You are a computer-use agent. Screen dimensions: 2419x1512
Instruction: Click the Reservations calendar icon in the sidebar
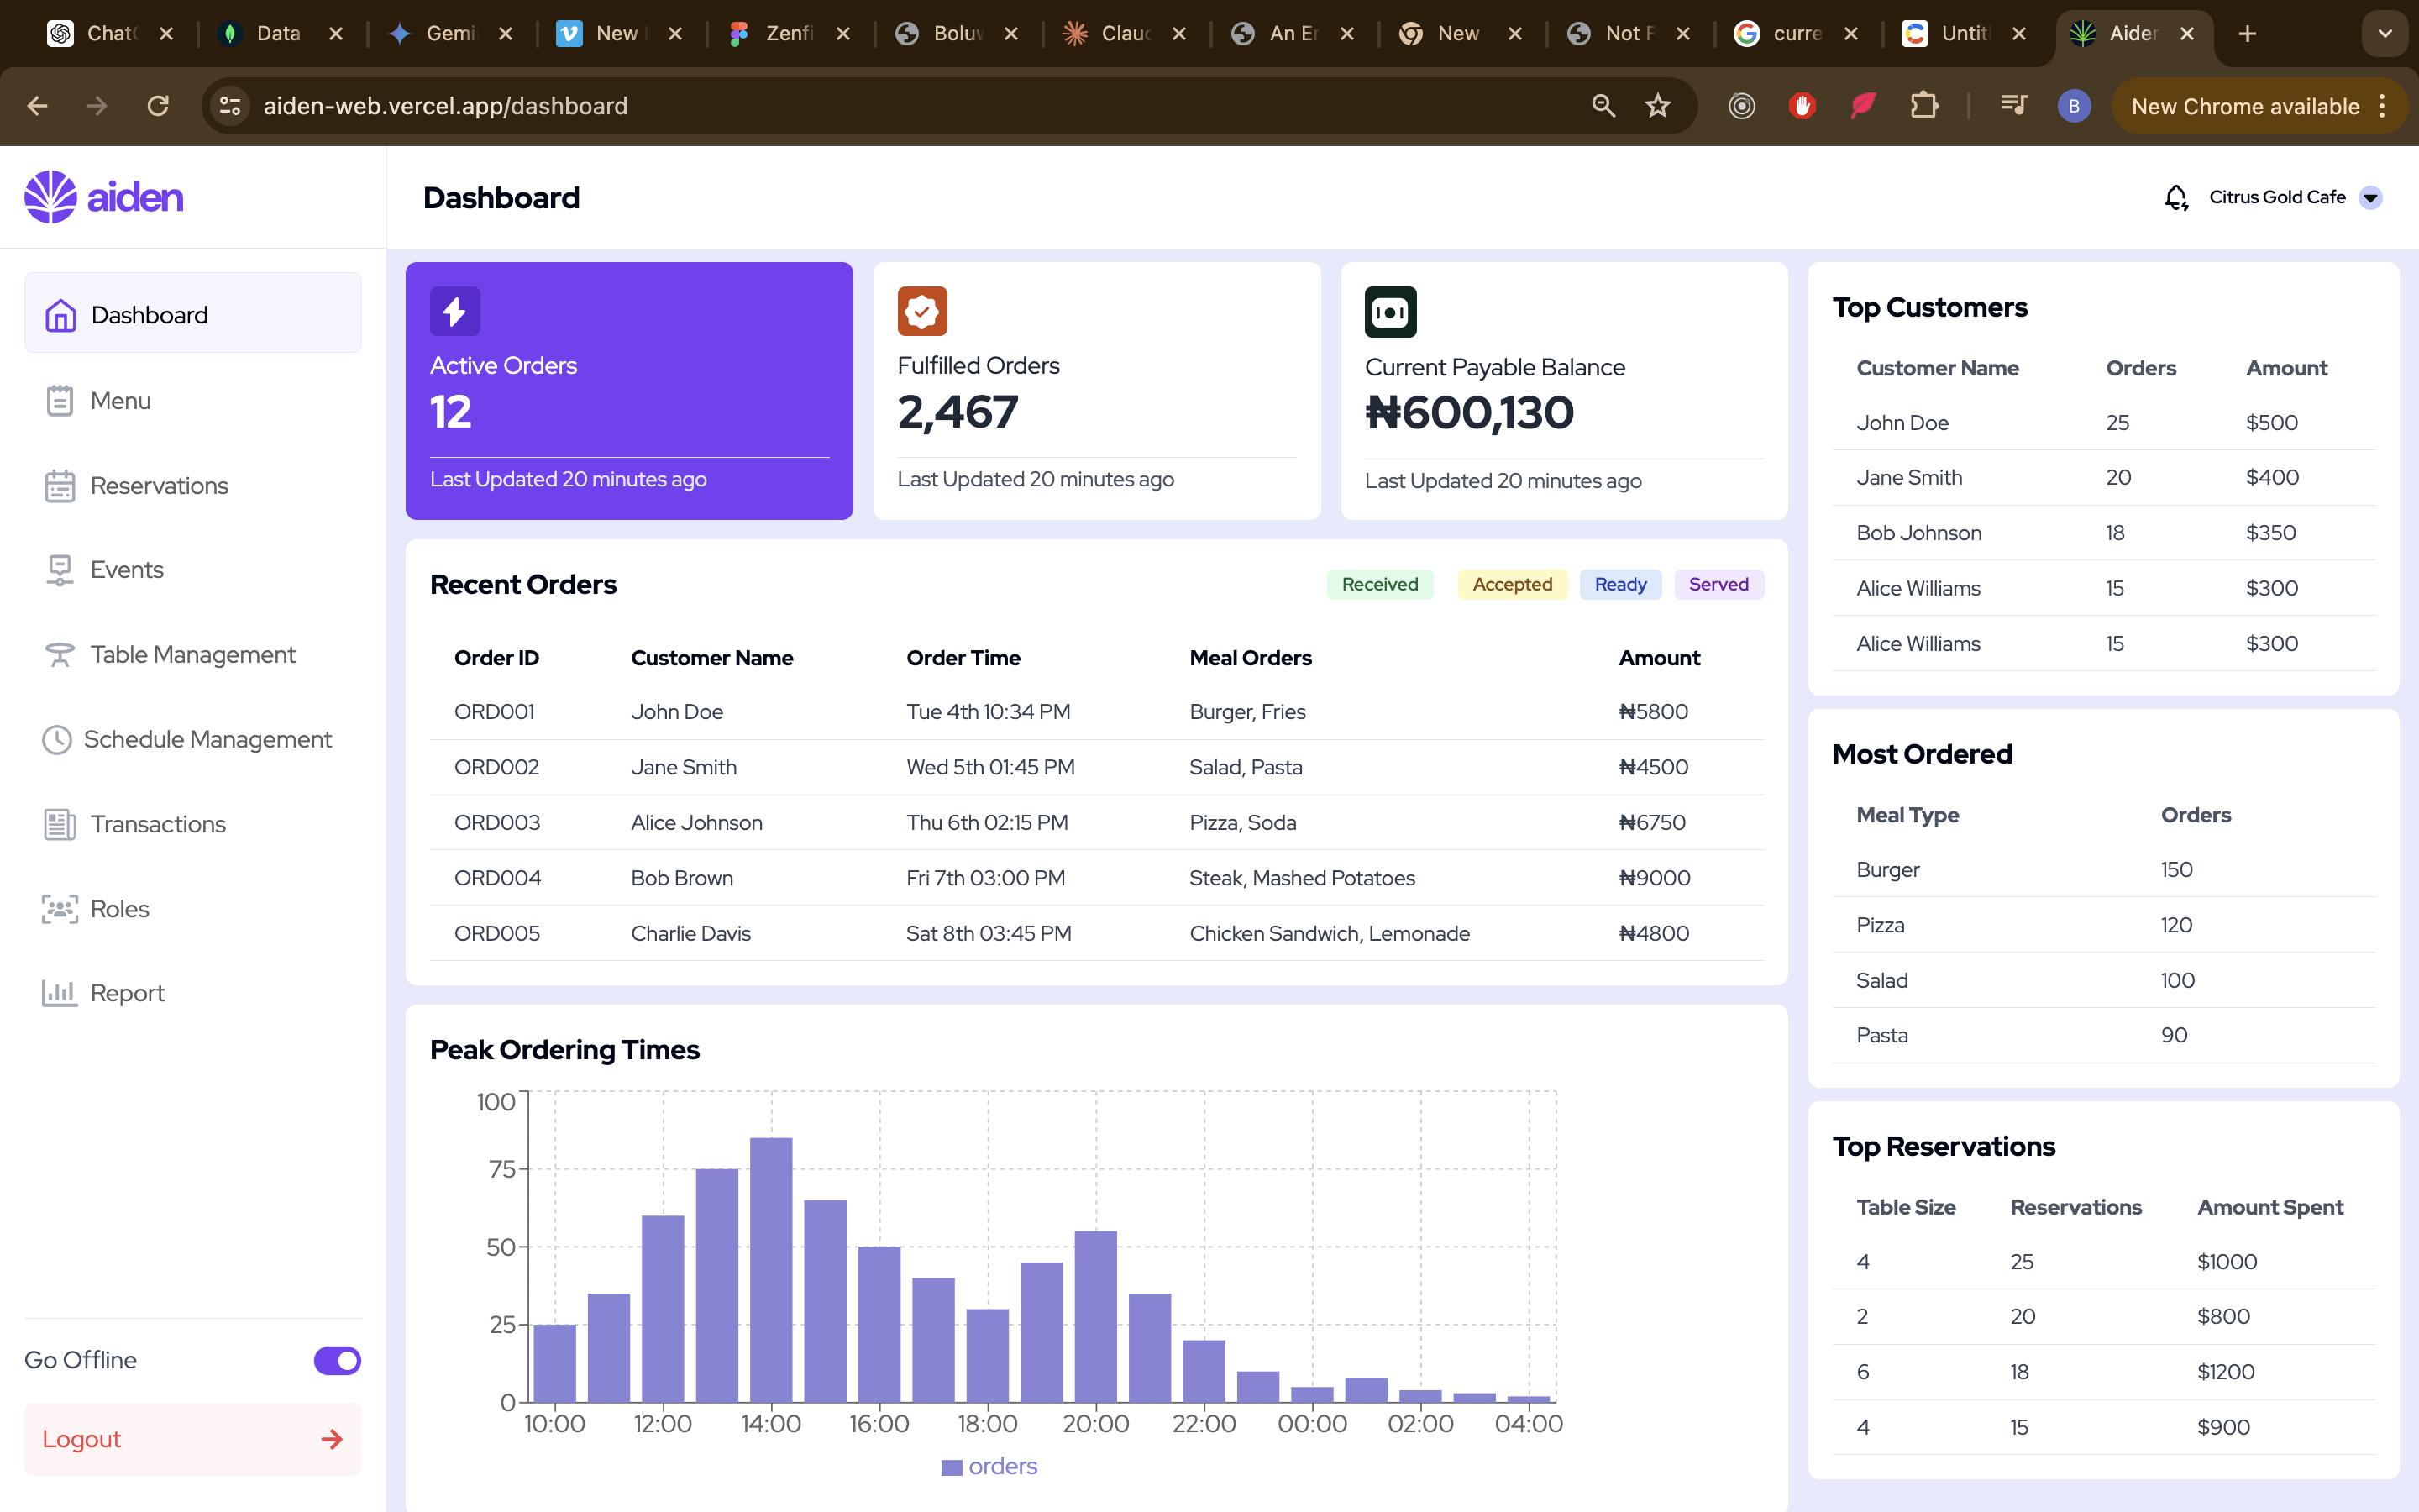coord(59,486)
